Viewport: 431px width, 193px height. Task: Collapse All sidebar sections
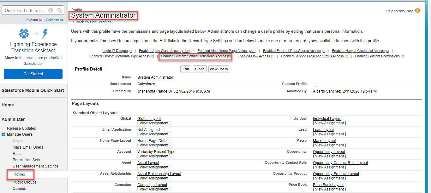[55, 20]
